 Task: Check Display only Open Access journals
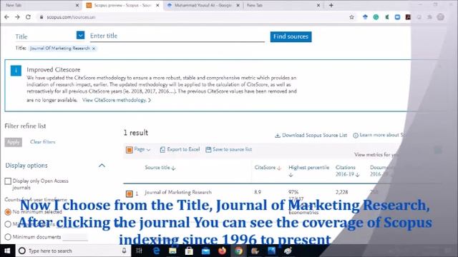8,181
